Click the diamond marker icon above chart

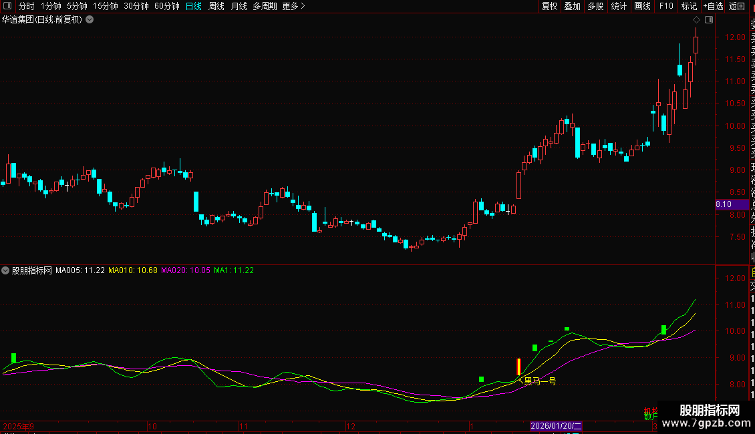[x=696, y=20]
